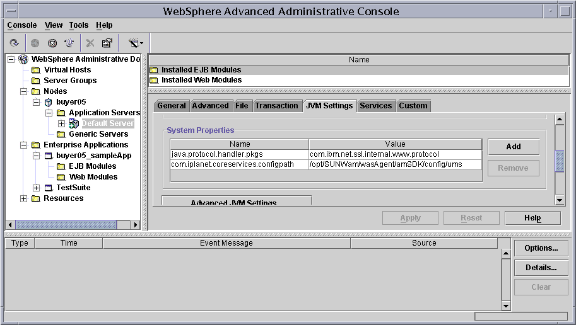This screenshot has height=325, width=576.
Task: Open the Tools menu
Action: pos(79,25)
